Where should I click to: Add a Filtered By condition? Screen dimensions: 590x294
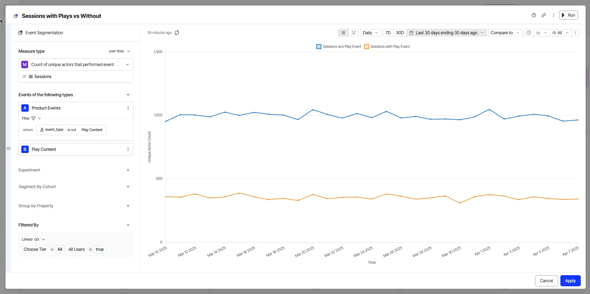128,225
